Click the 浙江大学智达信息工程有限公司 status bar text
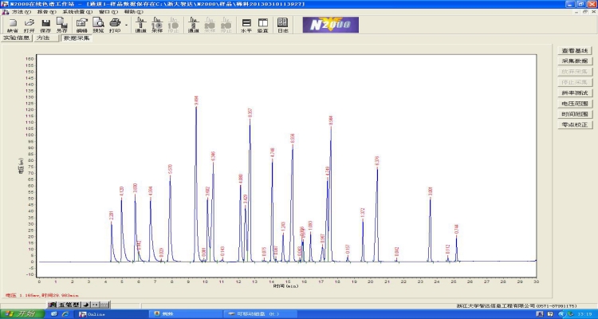Image resolution: width=598 pixels, height=319 pixels. point(517,306)
